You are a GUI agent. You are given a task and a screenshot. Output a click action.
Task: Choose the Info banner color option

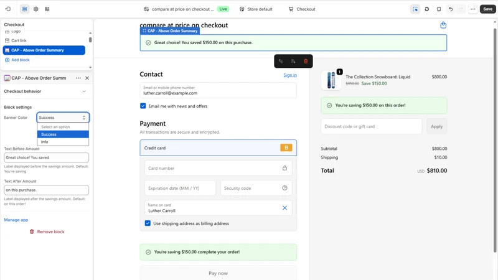63,142
